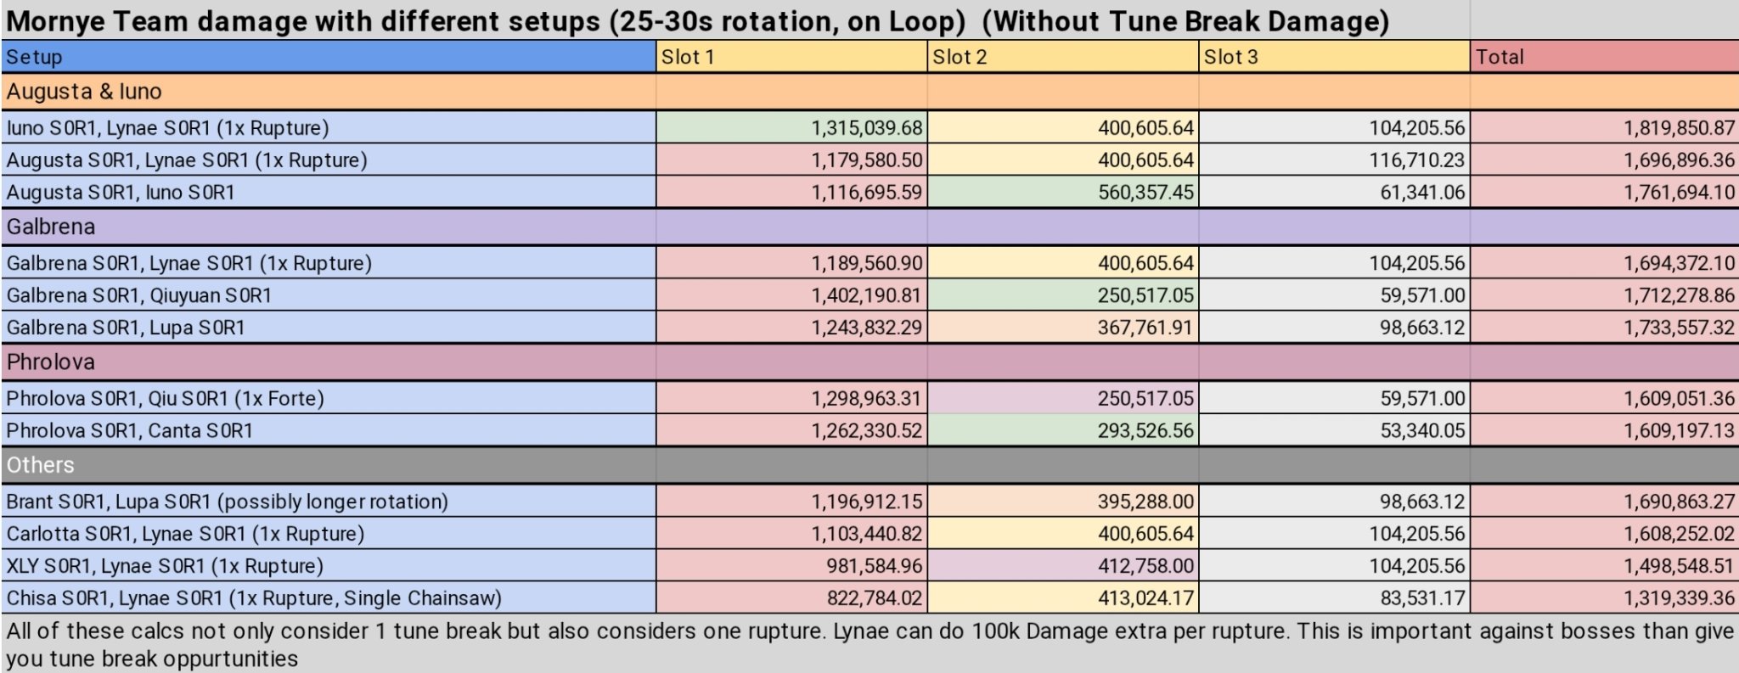1739x673 pixels.
Task: Click the spreadsheet title about Mornye Team damage
Action: pos(696,20)
